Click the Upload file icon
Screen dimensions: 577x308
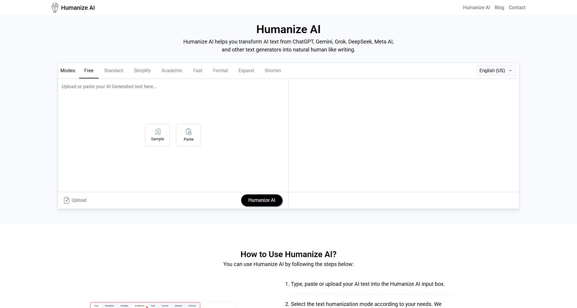pos(67,200)
